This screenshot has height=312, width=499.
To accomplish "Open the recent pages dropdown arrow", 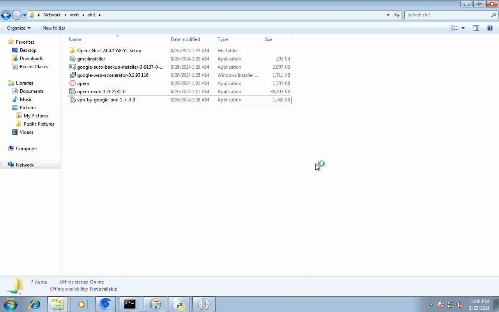I will coord(25,15).
